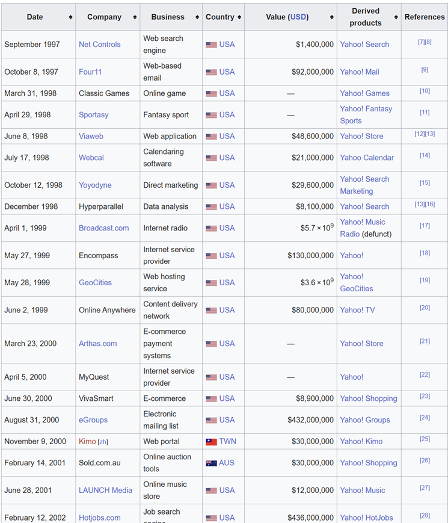Select the Content delivery network cell
The width and height of the screenshot is (448, 523).
(x=171, y=310)
